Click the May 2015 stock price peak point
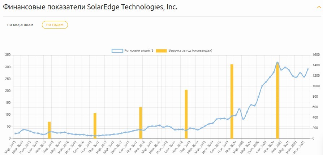Viewport: 323px width, 155px height. click(23, 130)
